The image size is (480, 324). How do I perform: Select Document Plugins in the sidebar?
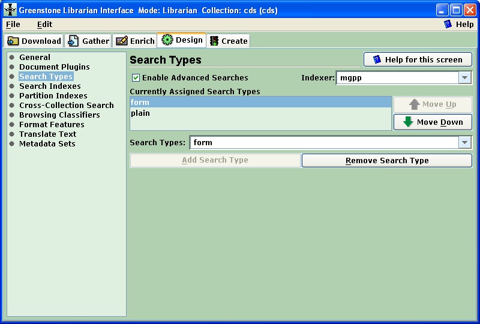[54, 67]
